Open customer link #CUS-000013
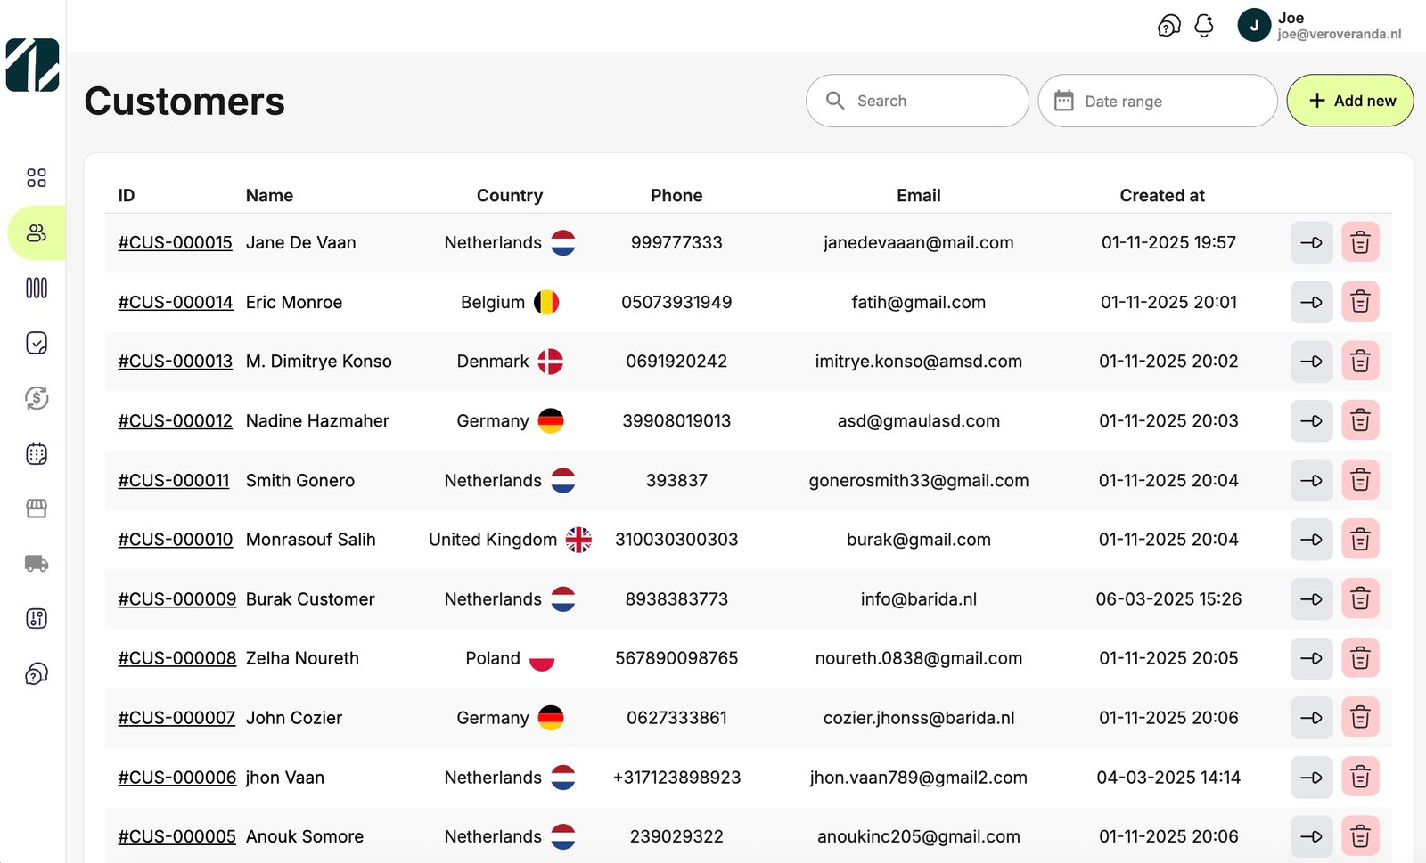Viewport: 1426px width, 863px height. click(x=175, y=362)
